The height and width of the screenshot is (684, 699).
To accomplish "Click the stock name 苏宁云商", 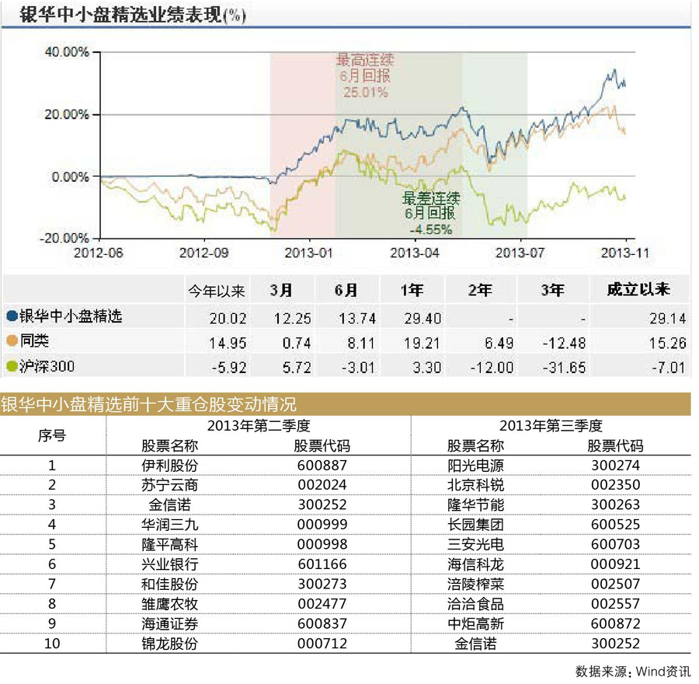I will click(x=170, y=486).
